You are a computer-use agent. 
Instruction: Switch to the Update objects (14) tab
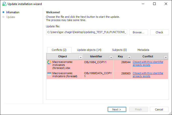(89, 50)
